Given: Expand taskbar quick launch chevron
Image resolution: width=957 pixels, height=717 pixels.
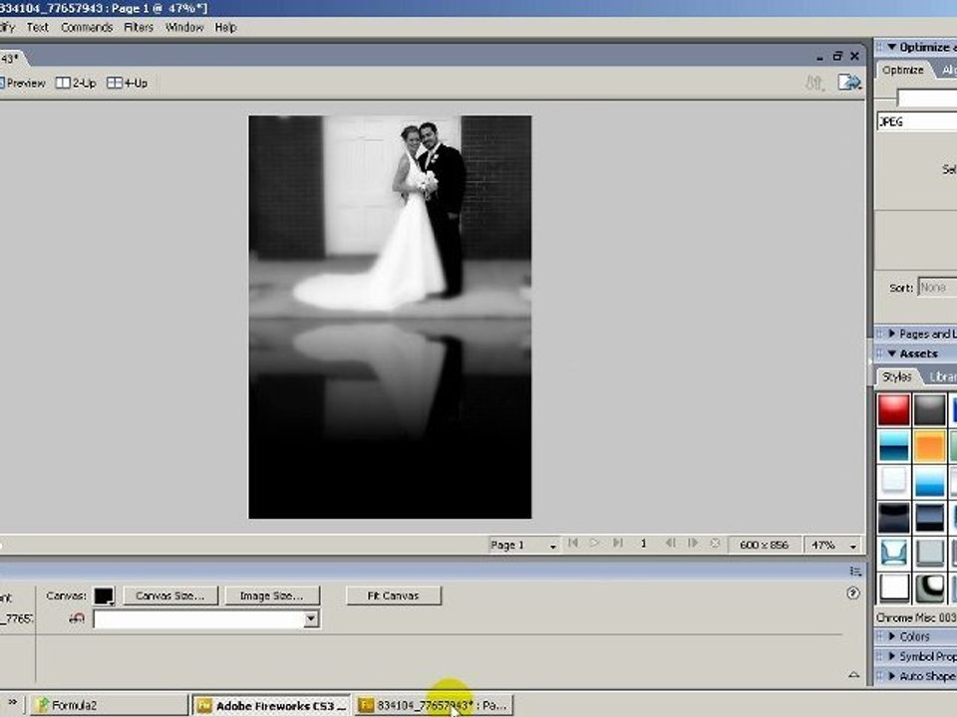Looking at the screenshot, I should point(12,703).
